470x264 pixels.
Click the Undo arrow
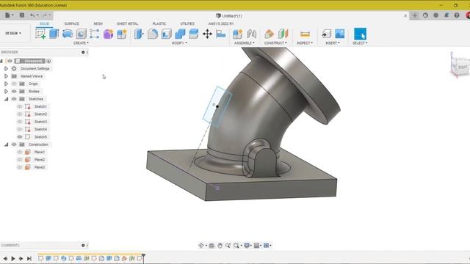[x=32, y=15]
